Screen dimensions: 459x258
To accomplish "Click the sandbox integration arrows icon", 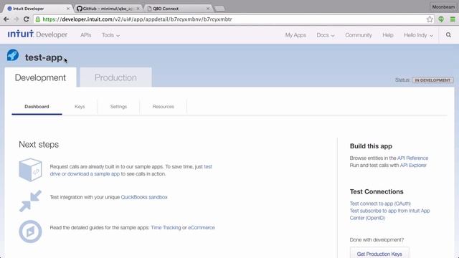I will pos(30,201).
